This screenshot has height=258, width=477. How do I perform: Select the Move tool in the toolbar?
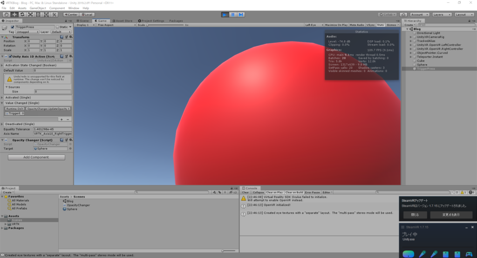14,14
